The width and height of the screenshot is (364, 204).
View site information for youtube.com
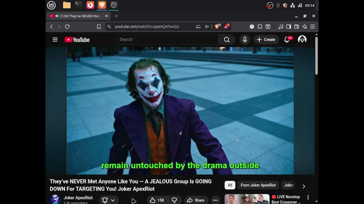pyautogui.click(x=109, y=27)
